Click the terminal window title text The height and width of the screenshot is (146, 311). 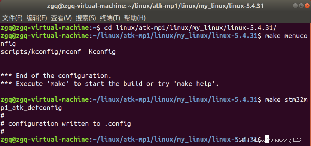pos(155,6)
